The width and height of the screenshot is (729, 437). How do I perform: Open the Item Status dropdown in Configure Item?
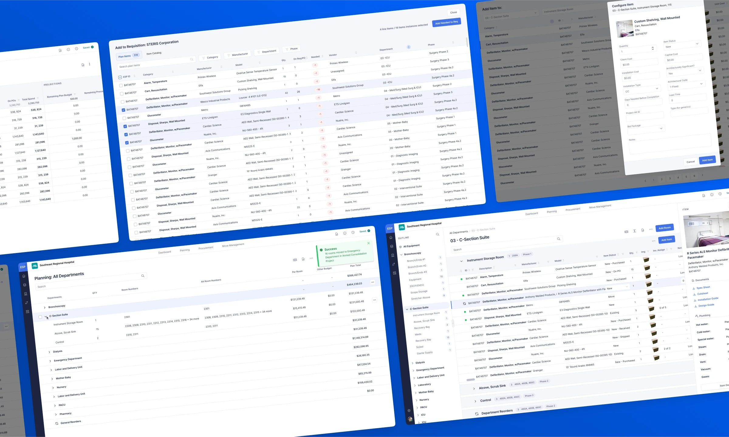point(682,45)
